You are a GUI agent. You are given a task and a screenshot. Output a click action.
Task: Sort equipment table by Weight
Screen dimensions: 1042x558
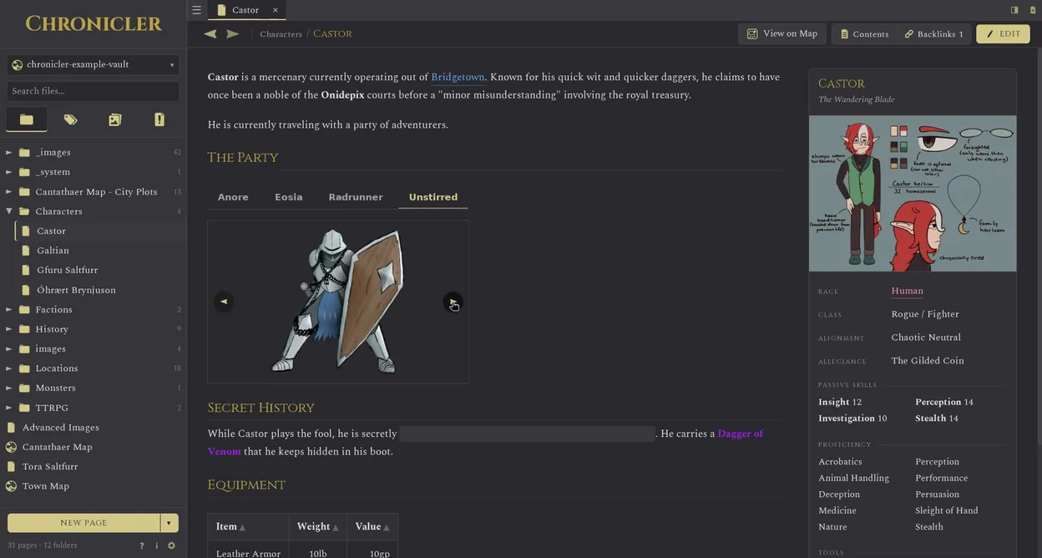(317, 526)
